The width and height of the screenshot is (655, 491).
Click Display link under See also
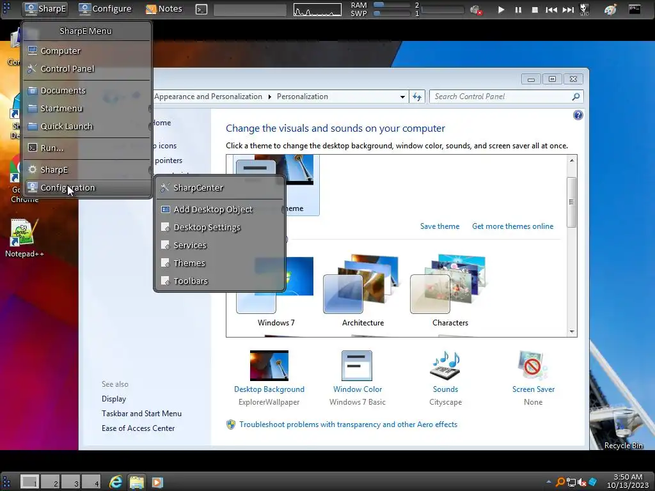click(114, 399)
